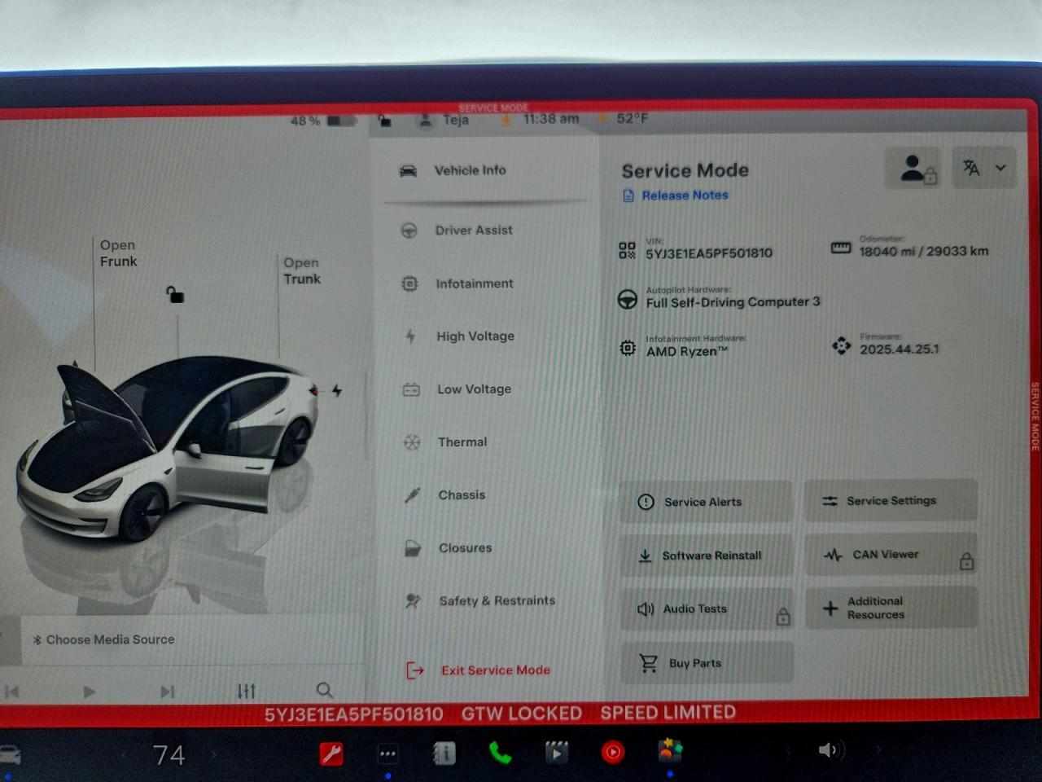Open the app launcher three dots
Image resolution: width=1042 pixels, height=782 pixels.
[387, 753]
